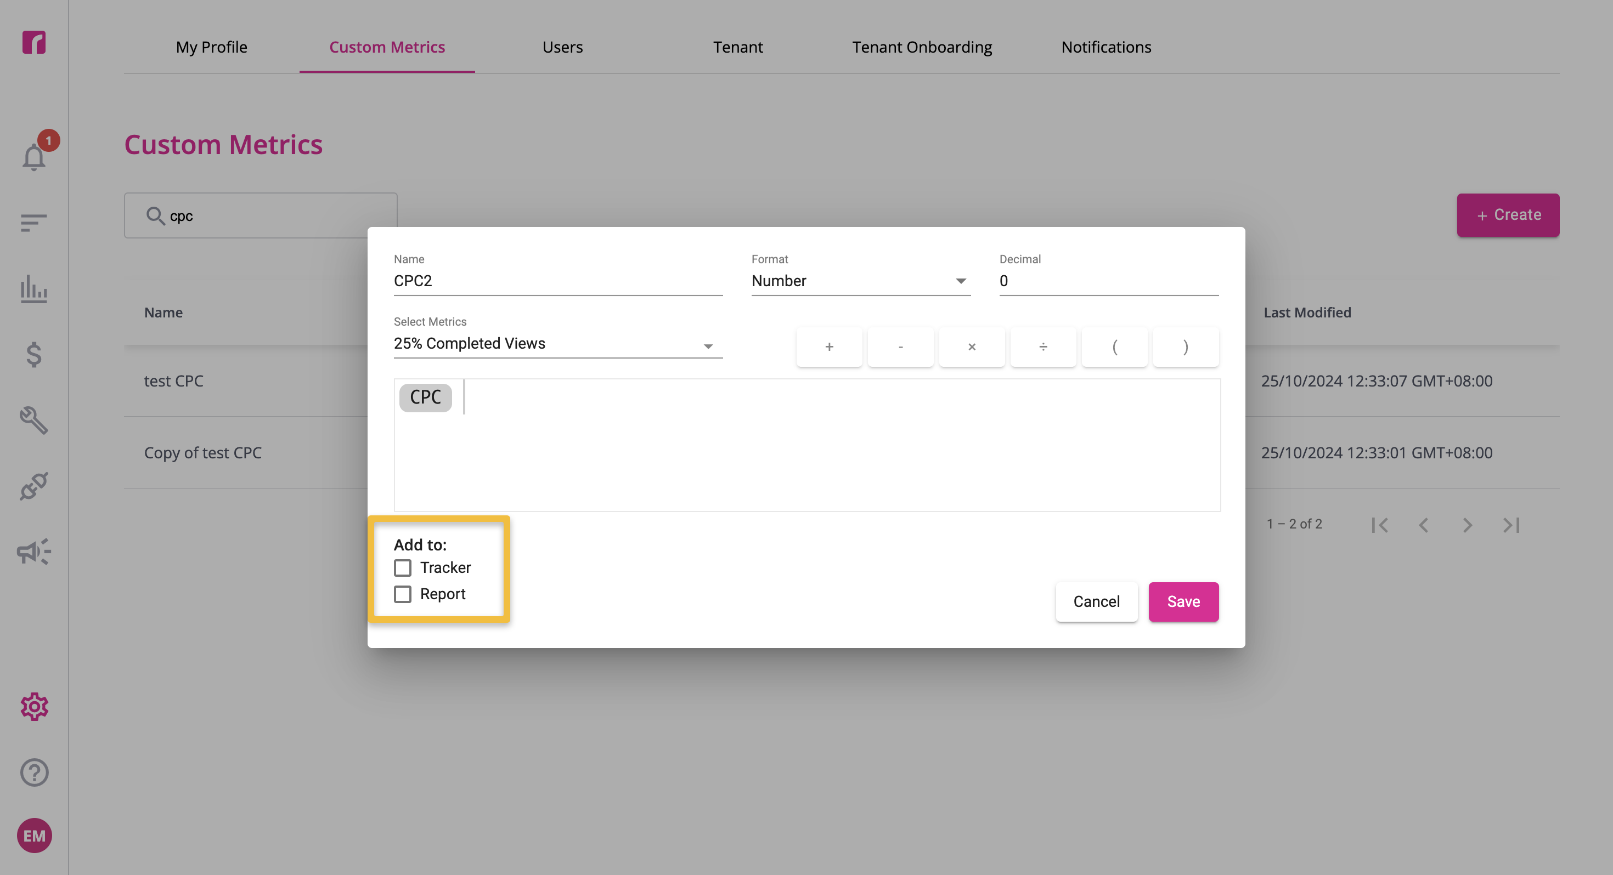Screen dimensions: 1613x875
Task: Open the plug integrations icon
Action: click(x=34, y=486)
